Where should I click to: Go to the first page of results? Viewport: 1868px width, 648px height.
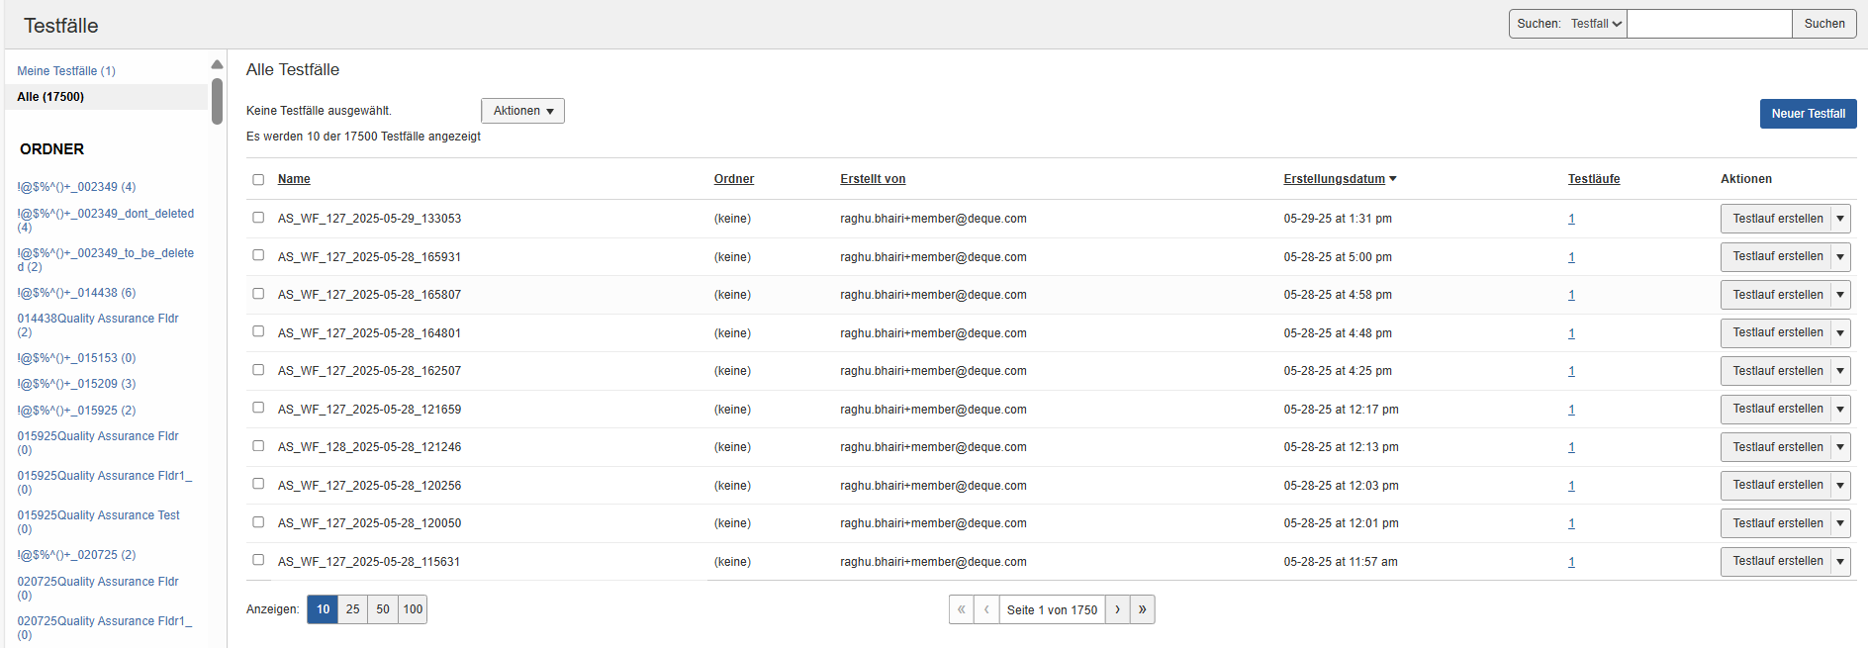(961, 609)
